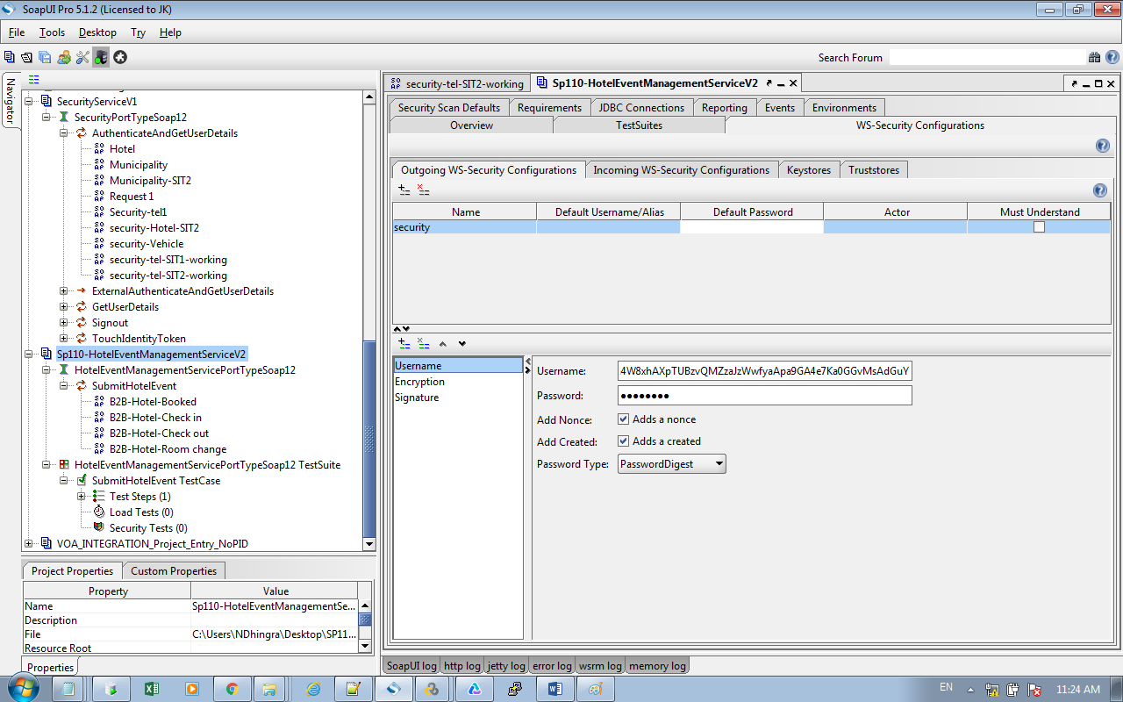This screenshot has width=1123, height=702.
Task: Open the memory log button
Action: [657, 666]
